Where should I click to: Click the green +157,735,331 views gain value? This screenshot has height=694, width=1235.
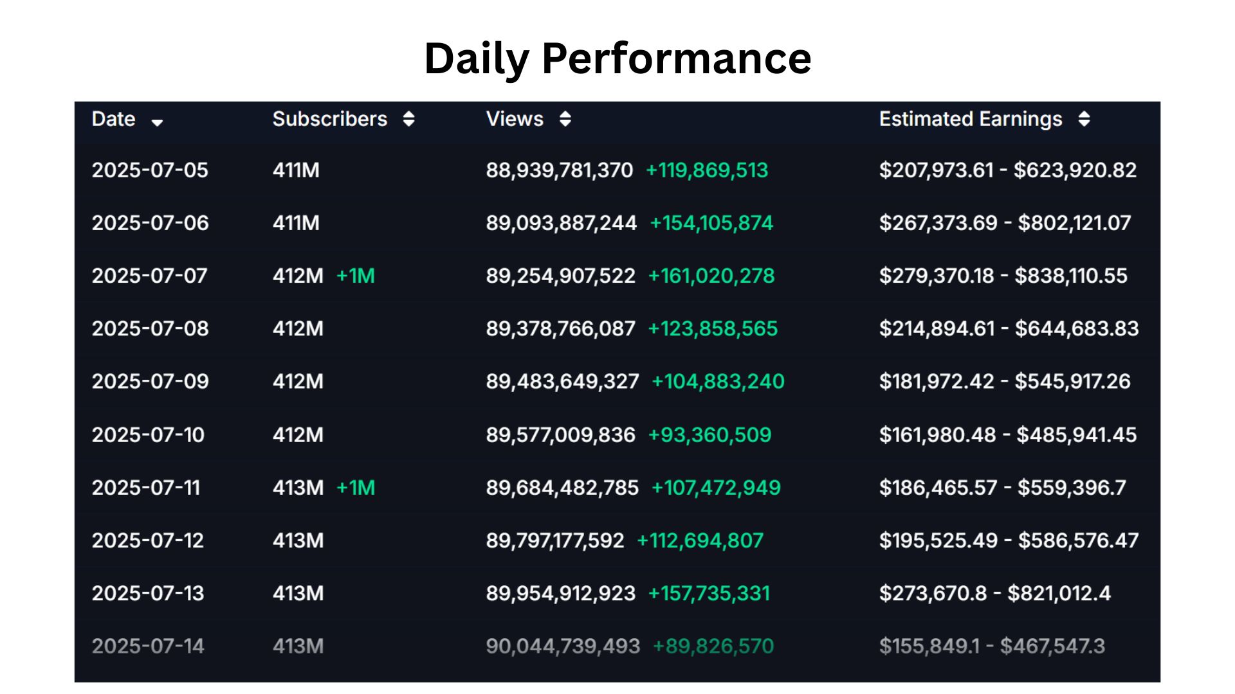709,593
